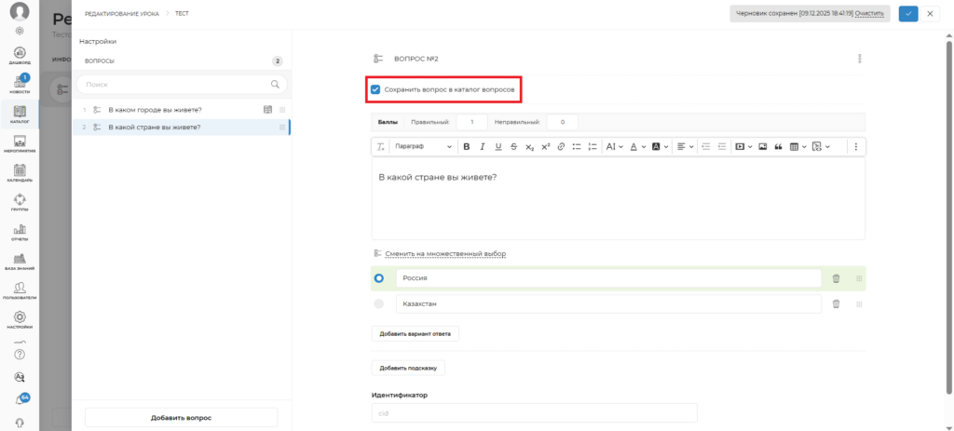The image size is (954, 431).
Task: Open the Настройки section in the left panel
Action: point(98,42)
